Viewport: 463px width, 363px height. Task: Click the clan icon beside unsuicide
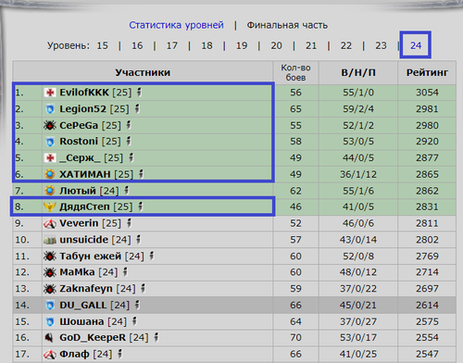pos(50,240)
